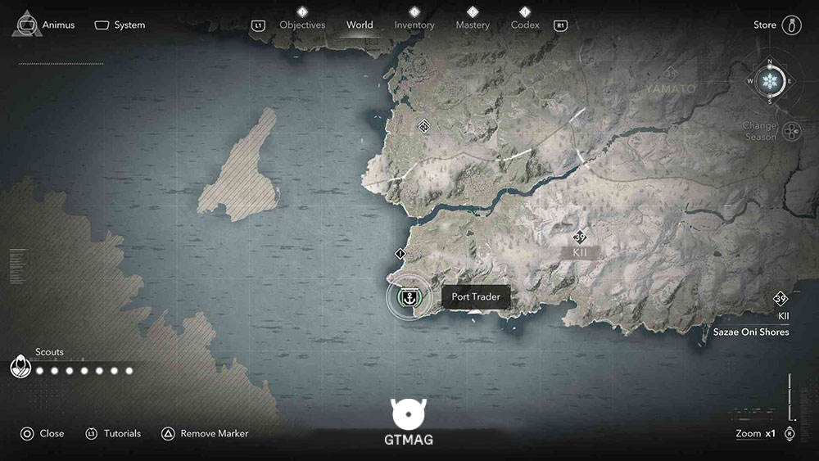This screenshot has height=461, width=819.
Task: Click the snowflake season compass
Action: click(x=770, y=81)
